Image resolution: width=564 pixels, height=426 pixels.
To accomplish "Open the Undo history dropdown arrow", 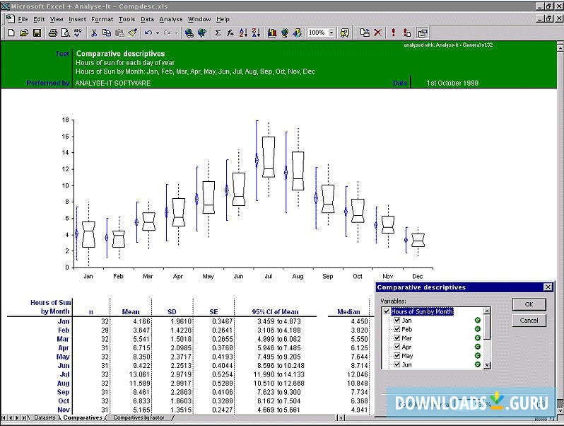I will tap(157, 33).
